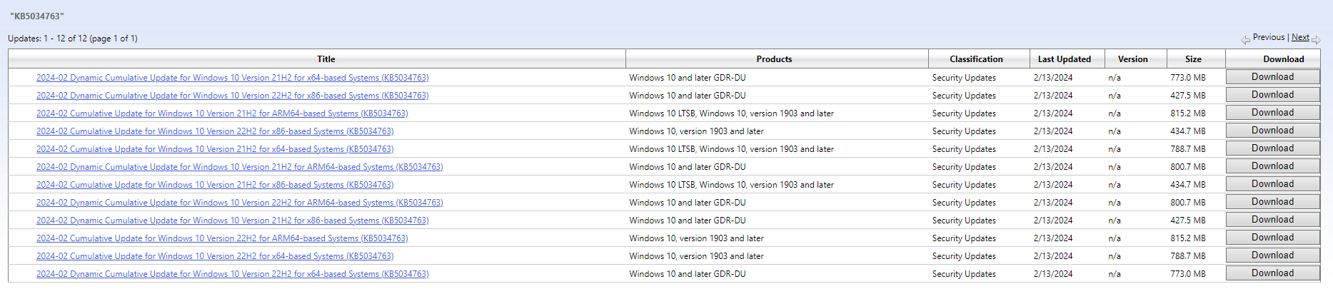Click the Next page arrow icon
The width and height of the screenshot is (1333, 299).
[x=1316, y=40]
